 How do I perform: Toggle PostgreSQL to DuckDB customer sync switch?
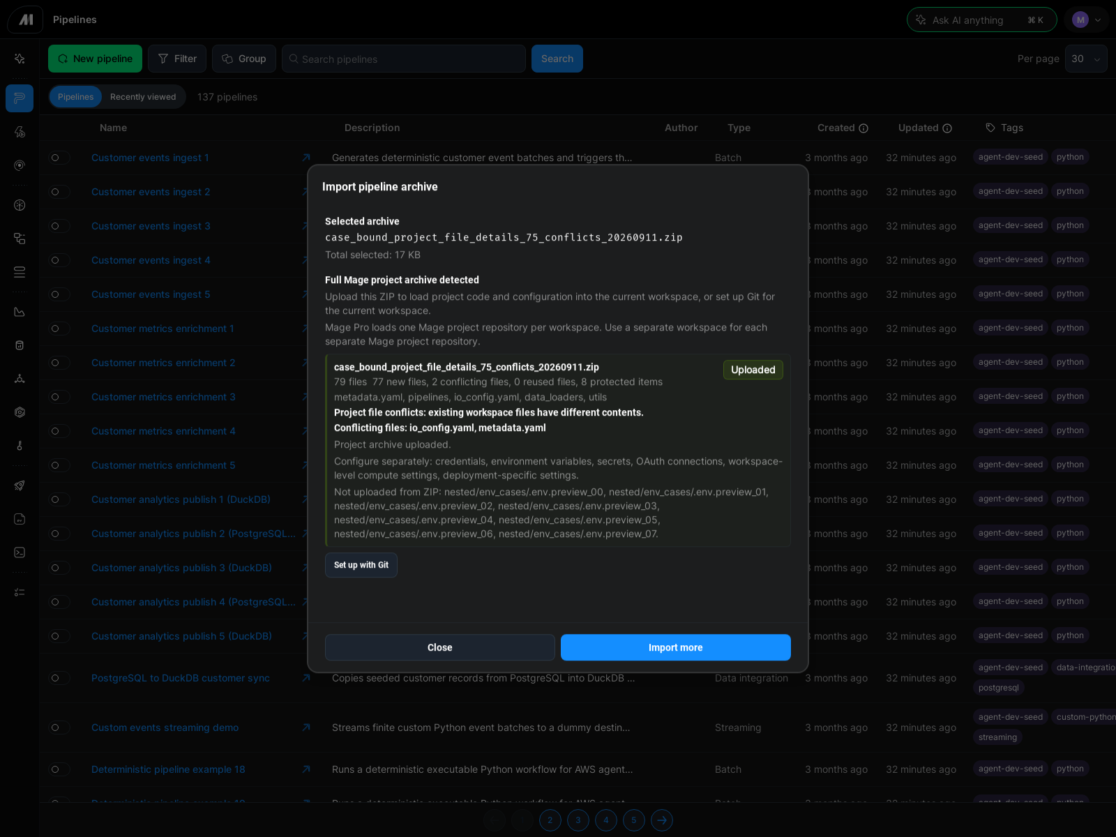click(x=59, y=678)
